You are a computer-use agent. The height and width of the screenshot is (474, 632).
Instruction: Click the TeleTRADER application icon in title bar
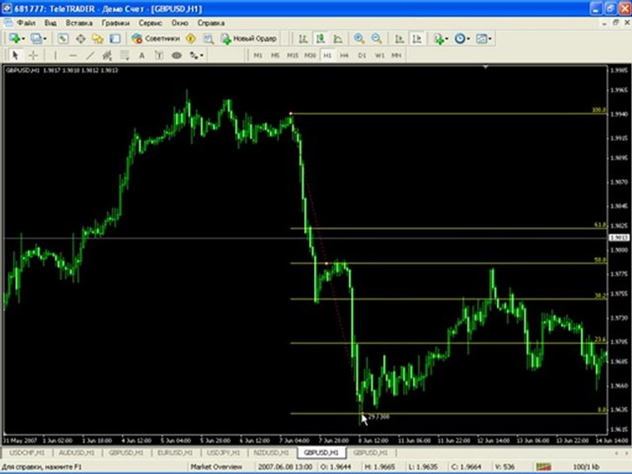(x=7, y=9)
